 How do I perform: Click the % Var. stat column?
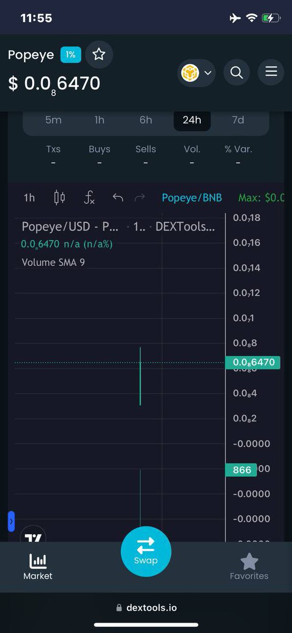coord(238,156)
